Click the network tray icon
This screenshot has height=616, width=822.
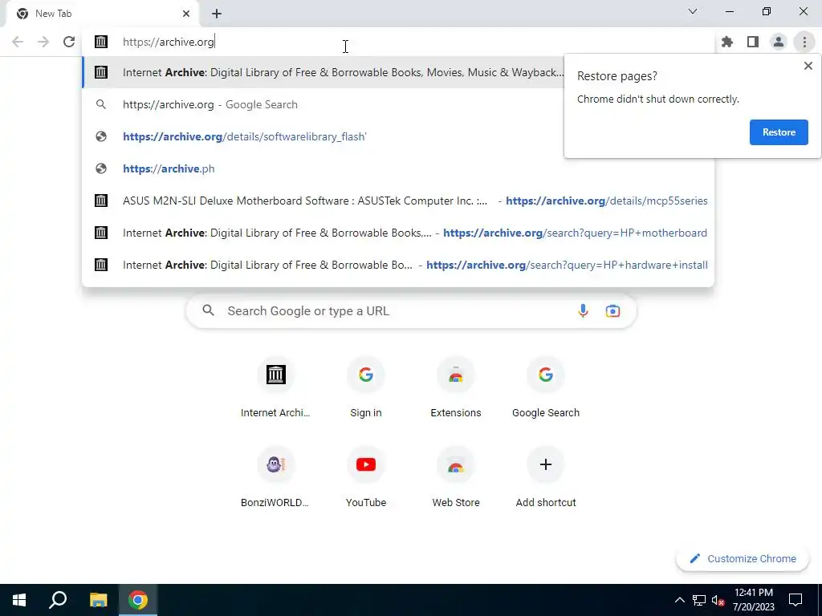(x=699, y=600)
